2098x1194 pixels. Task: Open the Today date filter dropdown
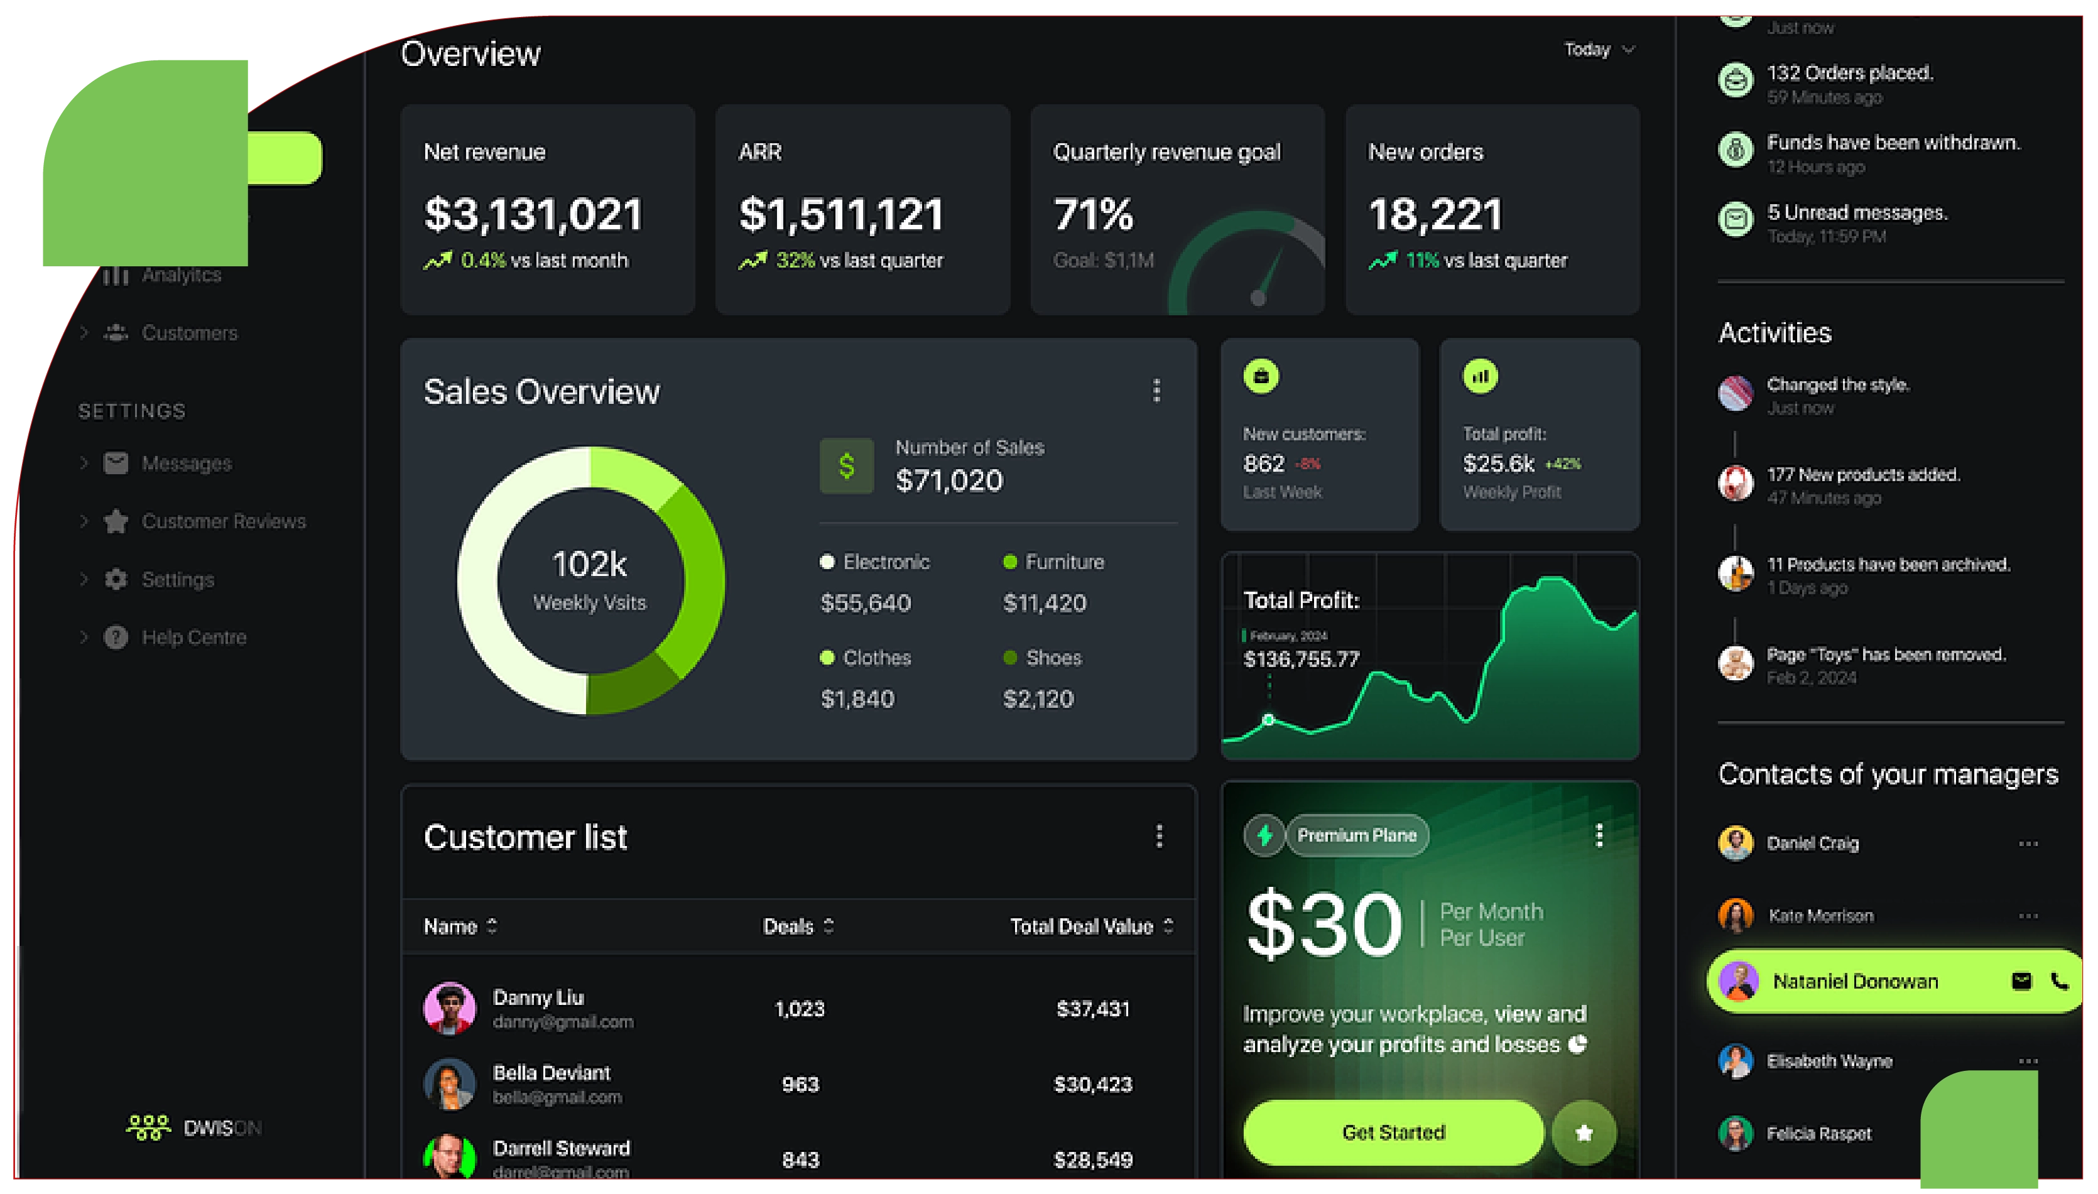tap(1597, 49)
